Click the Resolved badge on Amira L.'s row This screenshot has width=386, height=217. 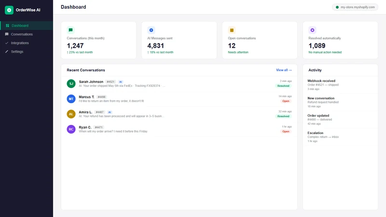tap(283, 116)
